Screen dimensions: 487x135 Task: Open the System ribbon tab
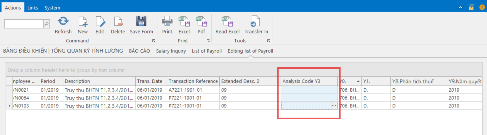pos(52,8)
